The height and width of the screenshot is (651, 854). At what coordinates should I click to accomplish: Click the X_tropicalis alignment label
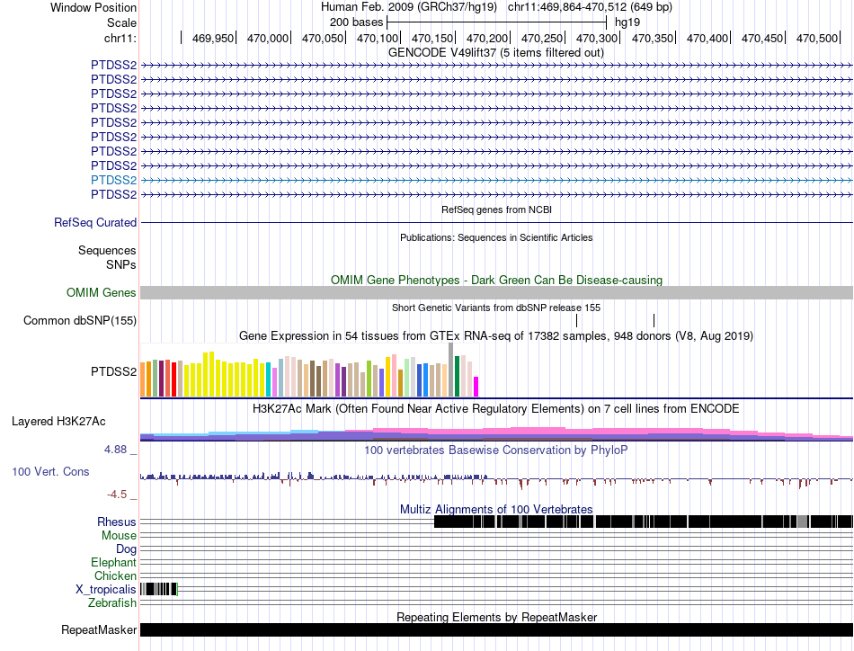106,590
